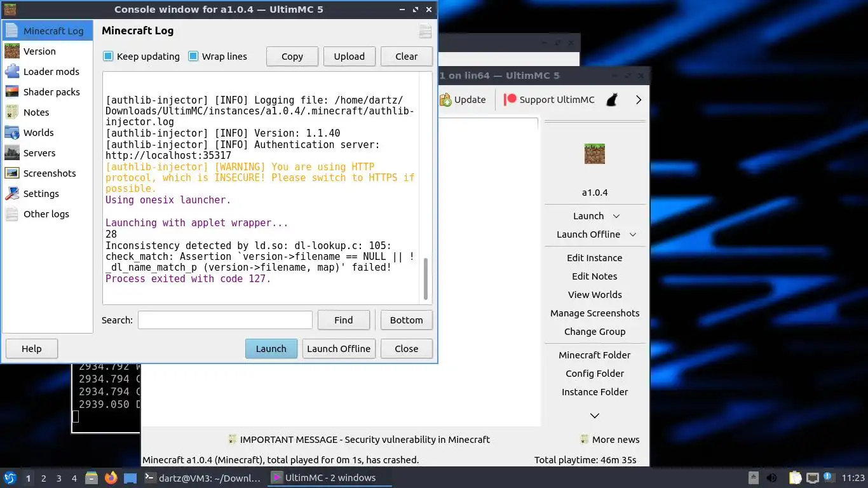The height and width of the screenshot is (488, 868).
Task: Open the Launch Offline dropdown arrow
Action: pos(633,234)
